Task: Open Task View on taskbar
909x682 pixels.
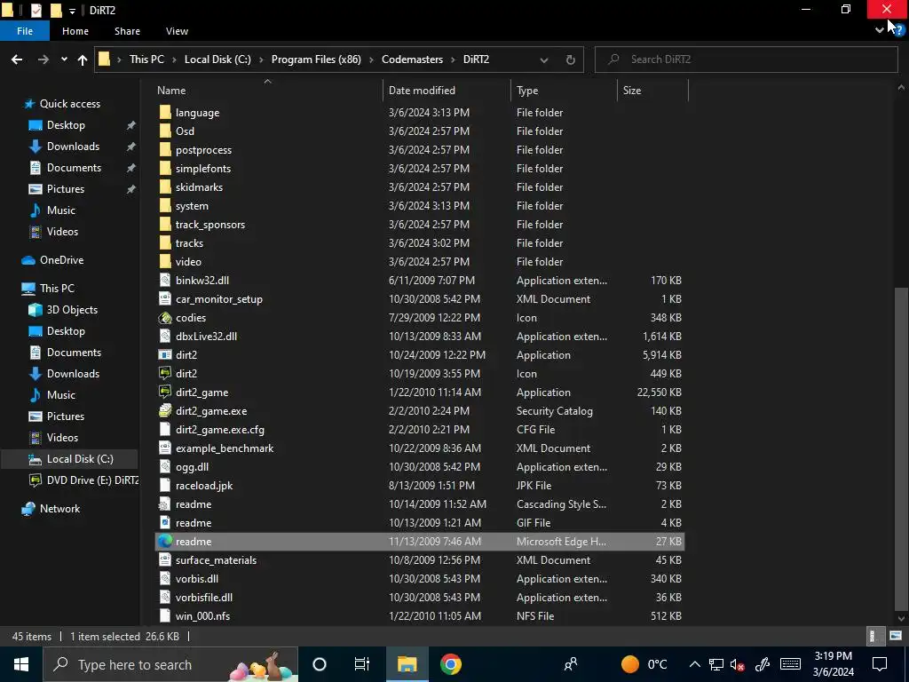Action: (x=362, y=664)
